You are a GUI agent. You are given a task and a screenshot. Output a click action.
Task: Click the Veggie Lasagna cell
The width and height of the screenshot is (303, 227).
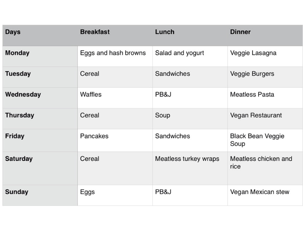(x=253, y=53)
